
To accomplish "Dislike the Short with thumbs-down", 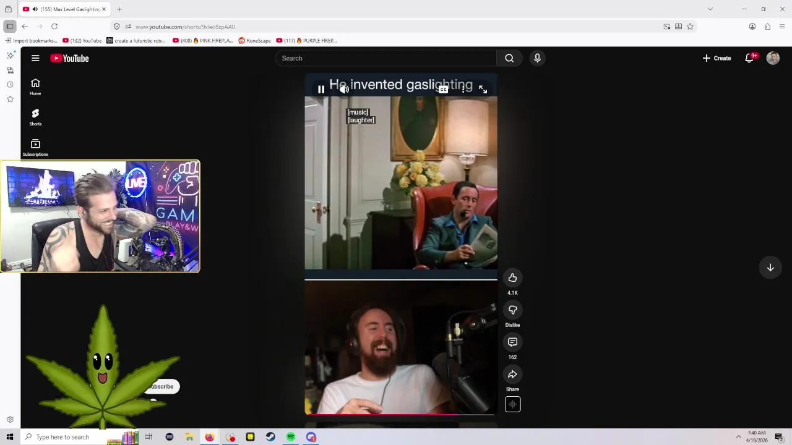I will [x=512, y=310].
